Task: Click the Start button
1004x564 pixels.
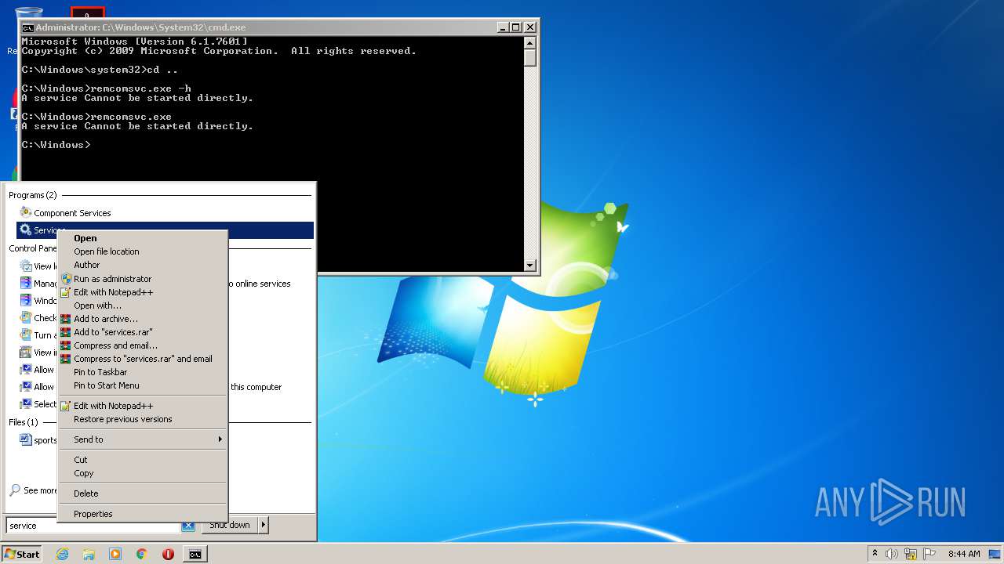Action: coord(22,554)
